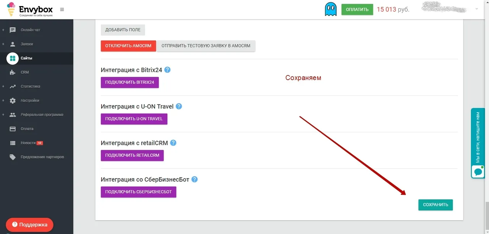
Task: Open the account dropdown arrow
Action: [x=477, y=9]
